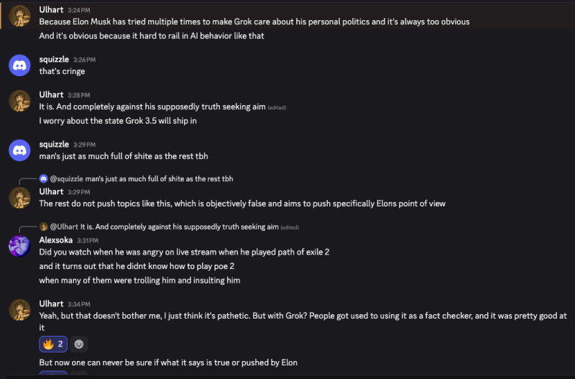Click squizzle's avatar on the 3:29 PM message
The image size is (575, 379).
(19, 150)
